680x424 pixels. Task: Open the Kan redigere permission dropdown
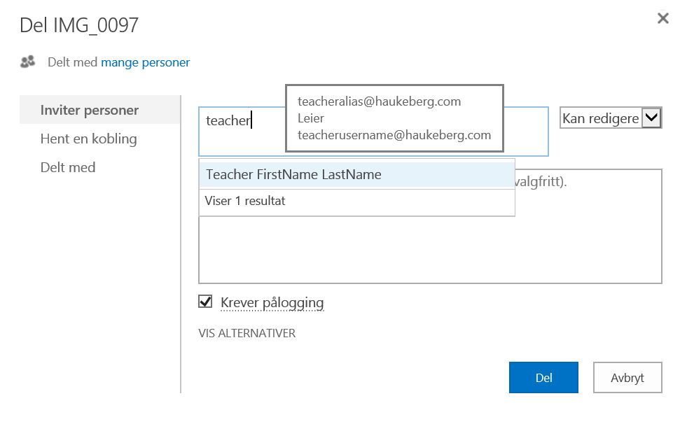click(601, 118)
